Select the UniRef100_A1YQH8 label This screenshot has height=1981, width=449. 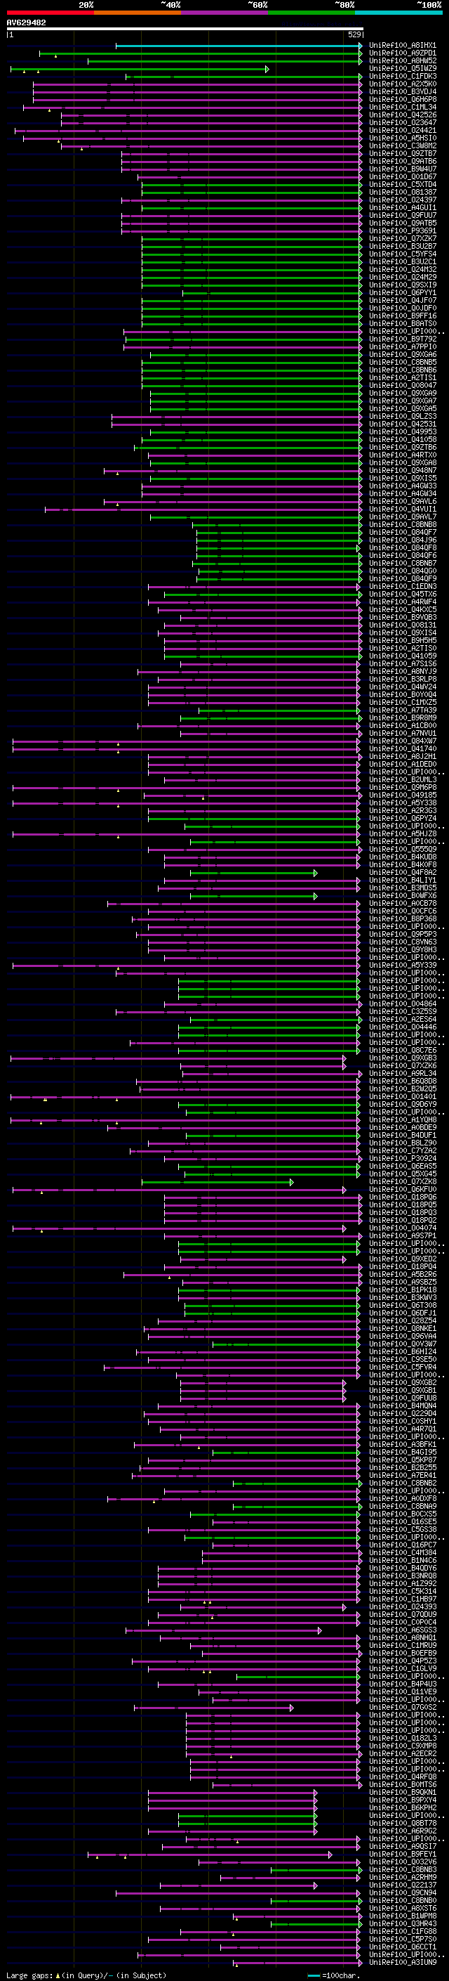click(403, 1120)
